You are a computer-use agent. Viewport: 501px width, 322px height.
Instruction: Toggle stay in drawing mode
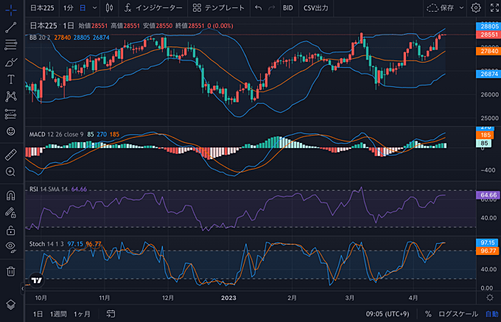point(11,212)
